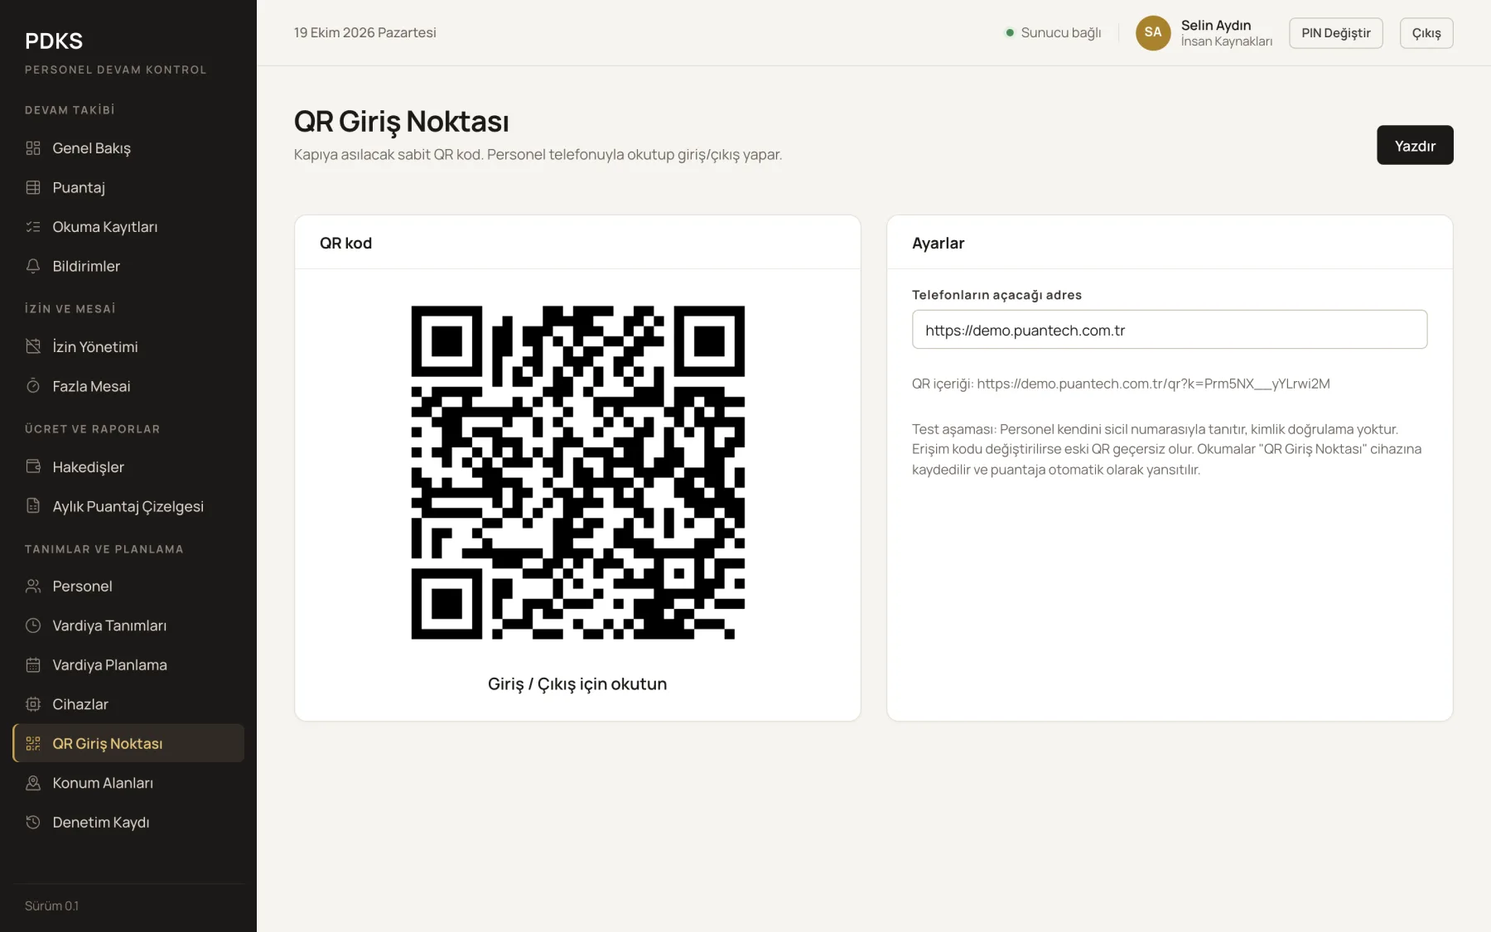This screenshot has height=932, width=1491.
Task: Click the Genel Bakış dashboard icon
Action: click(x=33, y=148)
